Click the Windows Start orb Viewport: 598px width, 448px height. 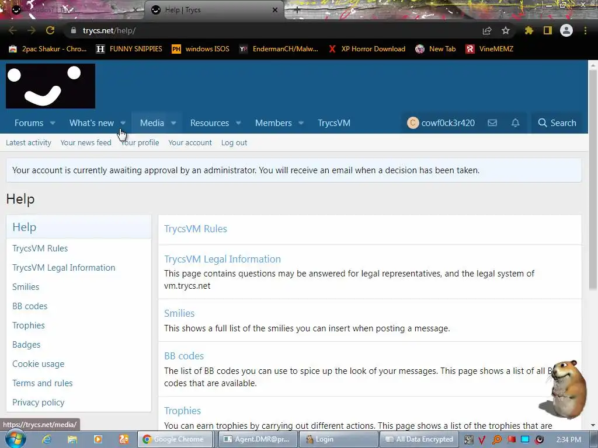[x=16, y=439]
